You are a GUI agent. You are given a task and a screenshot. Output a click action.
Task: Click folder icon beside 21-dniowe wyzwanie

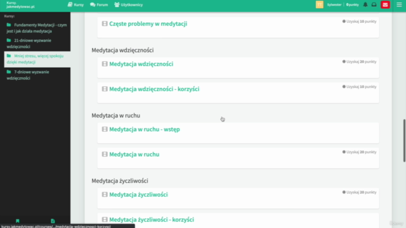[x=9, y=41]
